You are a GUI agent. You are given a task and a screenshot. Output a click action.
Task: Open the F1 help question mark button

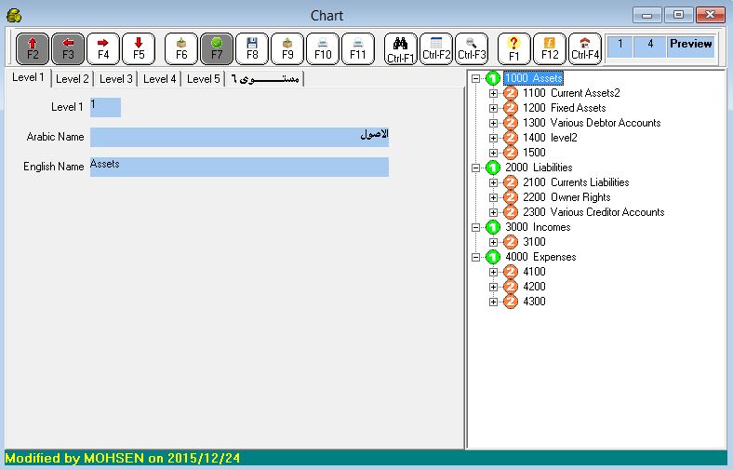[x=513, y=48]
